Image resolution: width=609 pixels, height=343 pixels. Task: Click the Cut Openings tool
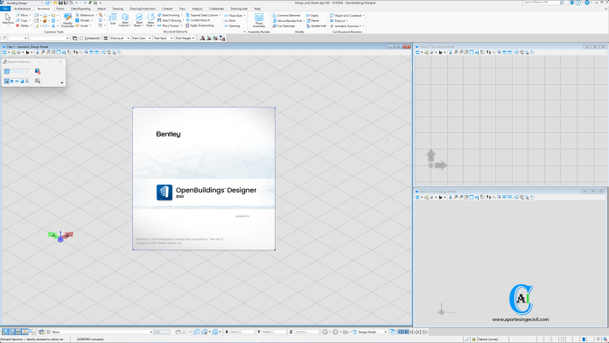(283, 26)
